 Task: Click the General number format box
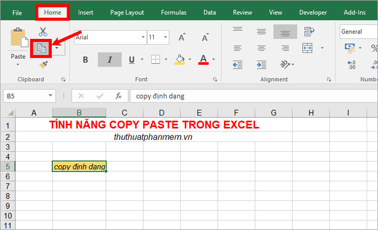click(359, 31)
